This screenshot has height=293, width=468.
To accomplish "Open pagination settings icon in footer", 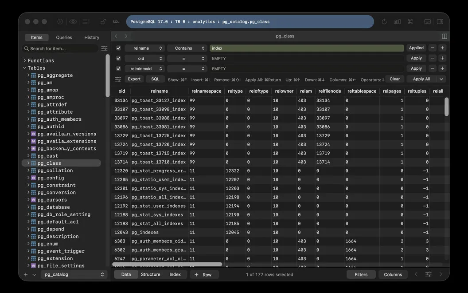I will click(x=428, y=274).
